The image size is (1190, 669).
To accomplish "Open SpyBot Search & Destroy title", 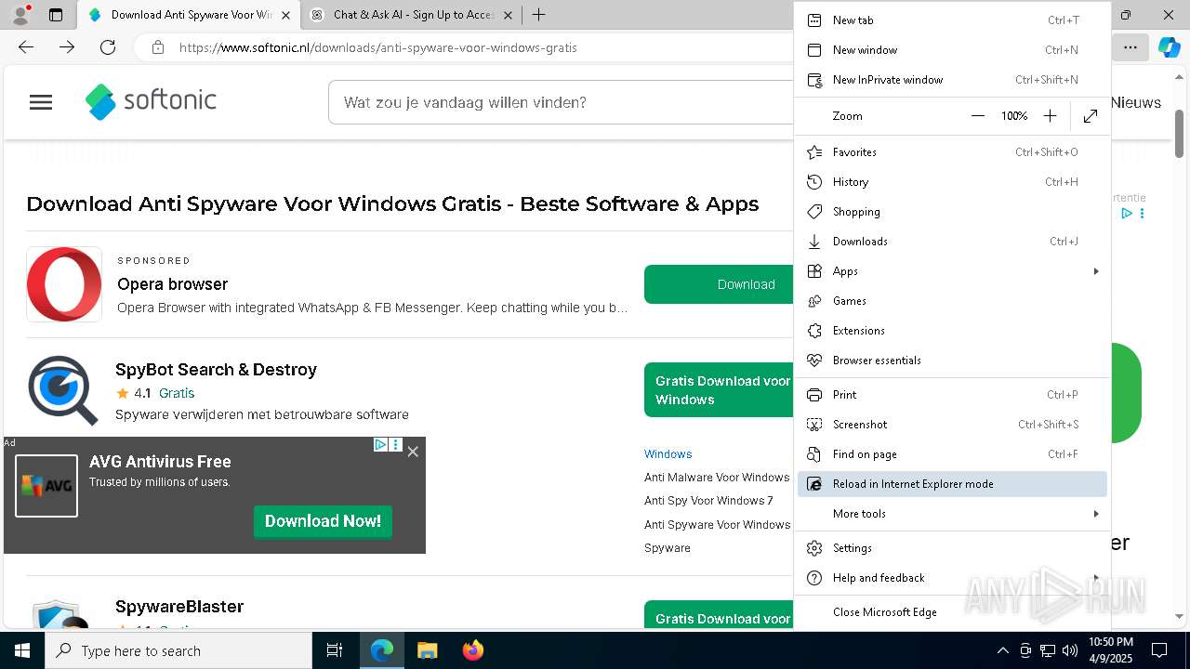I will coord(216,370).
